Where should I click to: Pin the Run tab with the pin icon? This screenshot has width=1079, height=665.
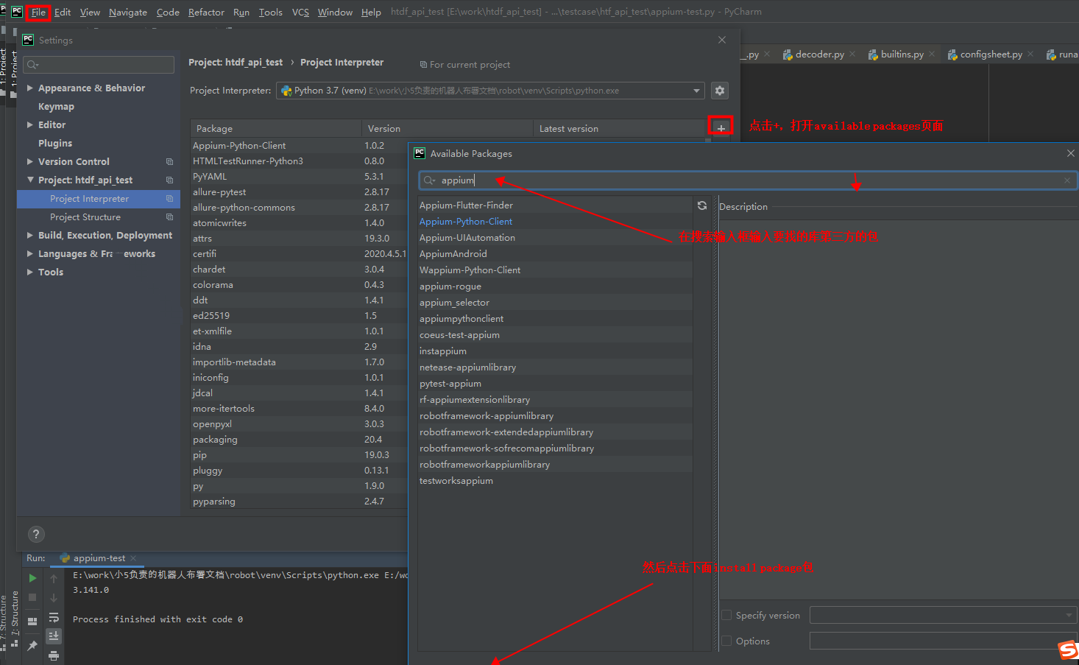click(32, 645)
